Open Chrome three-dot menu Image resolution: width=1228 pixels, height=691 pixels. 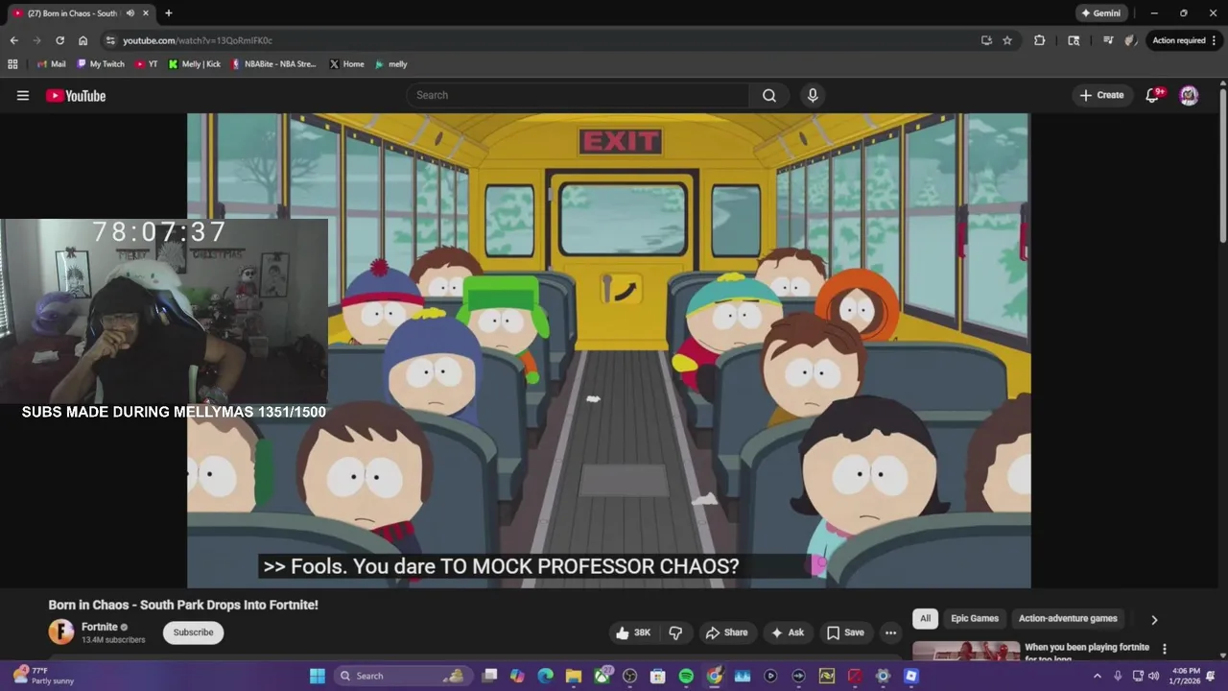pyautogui.click(x=1215, y=40)
